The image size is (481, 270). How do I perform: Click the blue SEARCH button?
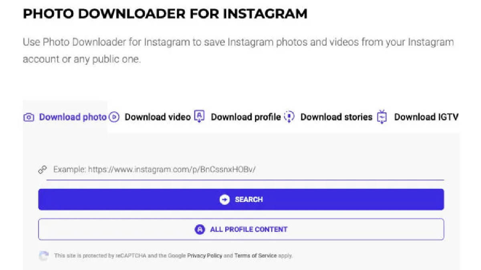coord(241,200)
